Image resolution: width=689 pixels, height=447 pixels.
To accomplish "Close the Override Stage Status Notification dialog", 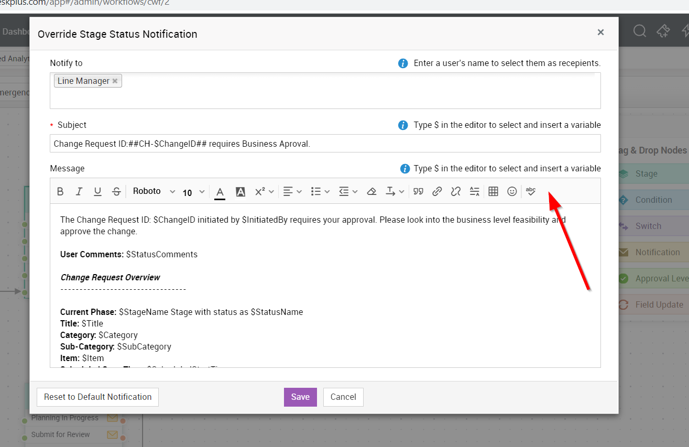I will coord(601,32).
